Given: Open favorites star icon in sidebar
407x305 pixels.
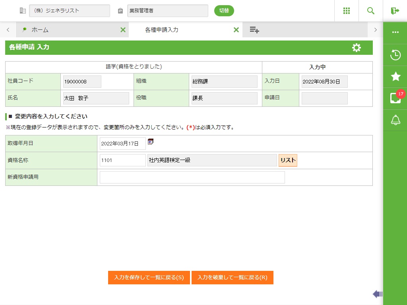Looking at the screenshot, I should [395, 77].
